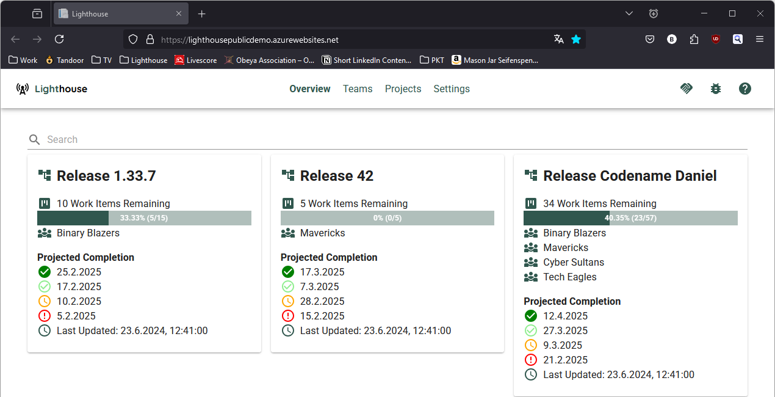
Task: Focus the Search input field
Action: [x=387, y=140]
